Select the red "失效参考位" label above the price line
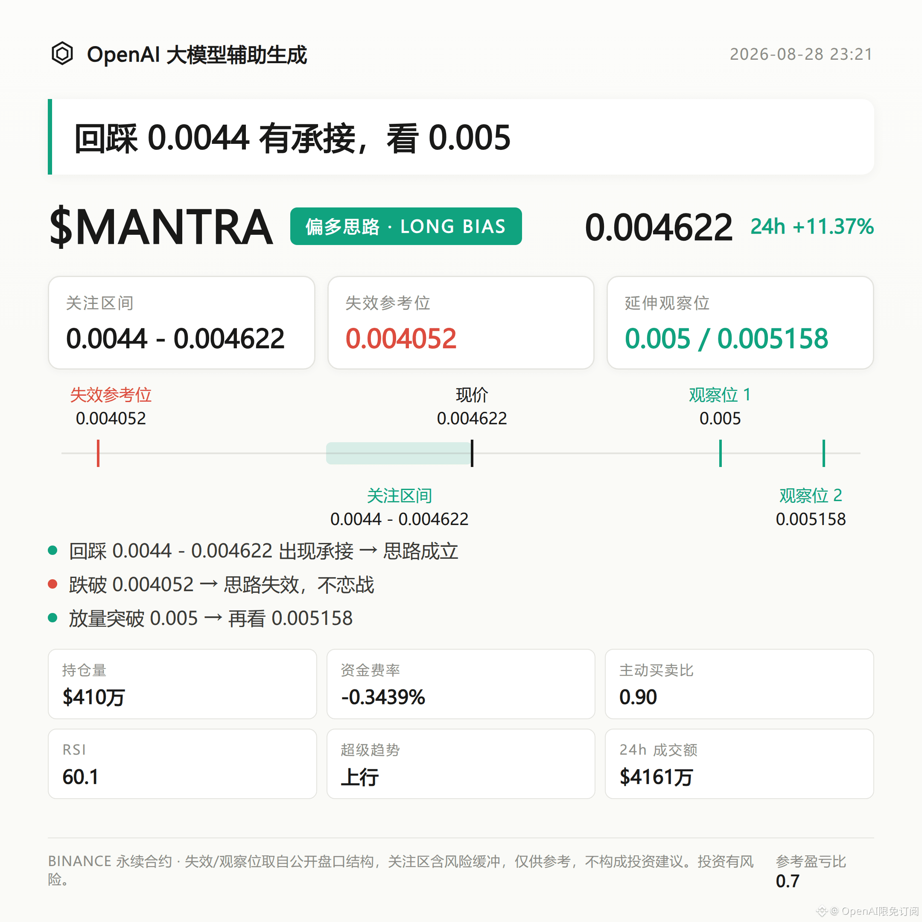 (111, 395)
